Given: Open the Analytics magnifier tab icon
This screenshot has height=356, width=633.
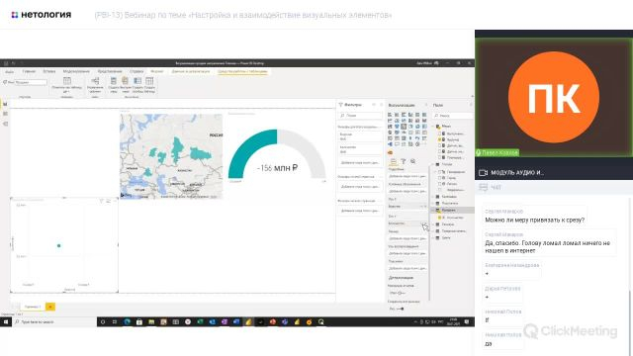Looking at the screenshot, I should pos(413,161).
